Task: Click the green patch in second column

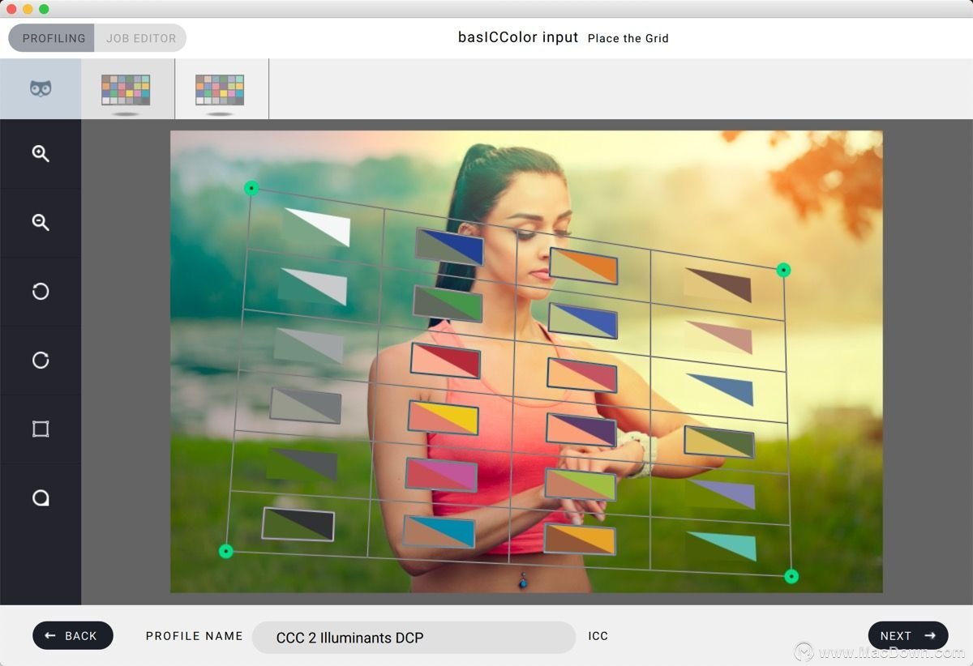Action: (x=448, y=304)
